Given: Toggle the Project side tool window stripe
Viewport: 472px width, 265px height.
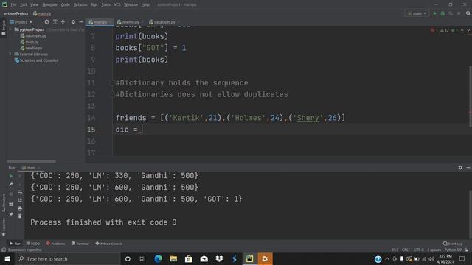Looking at the screenshot, I should (x=3, y=27).
